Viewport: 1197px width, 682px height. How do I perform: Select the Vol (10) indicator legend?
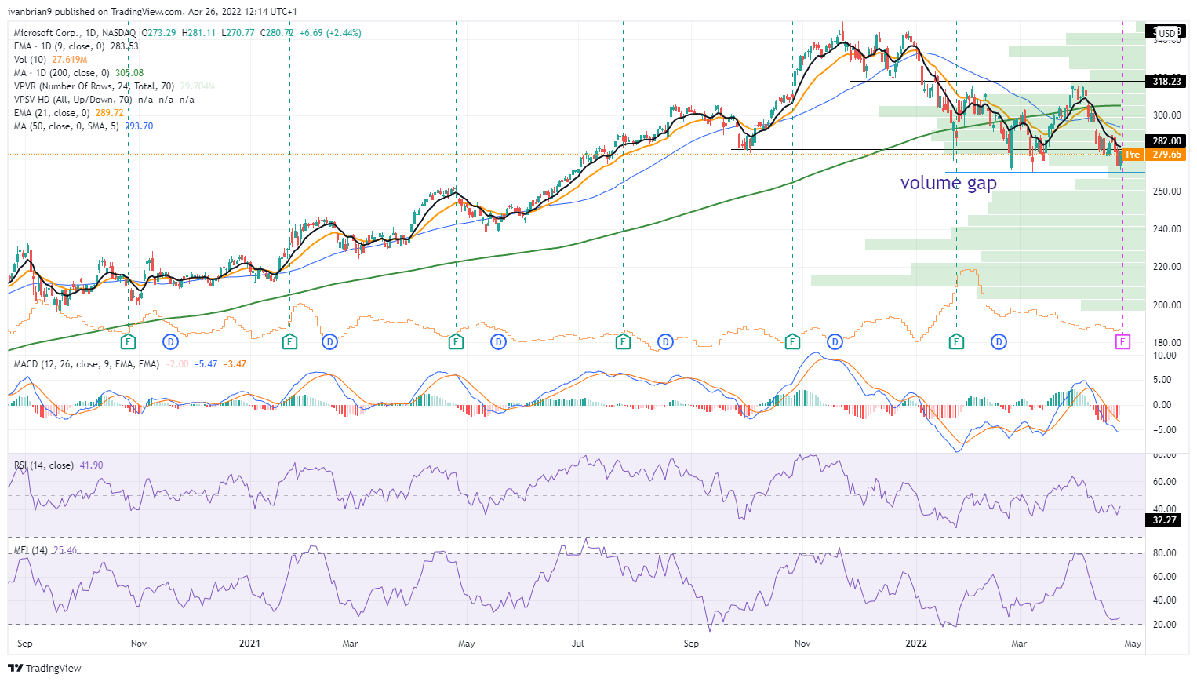pos(50,60)
